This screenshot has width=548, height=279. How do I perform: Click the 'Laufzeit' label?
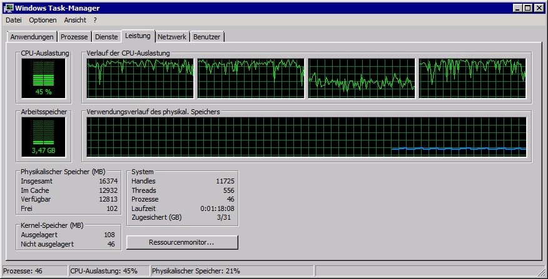click(x=144, y=208)
